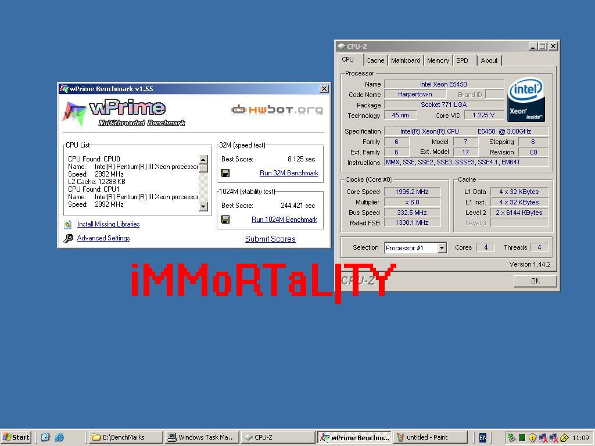Click the up arrow of the CPU List scrollbar
This screenshot has width=595, height=446.
203,160
